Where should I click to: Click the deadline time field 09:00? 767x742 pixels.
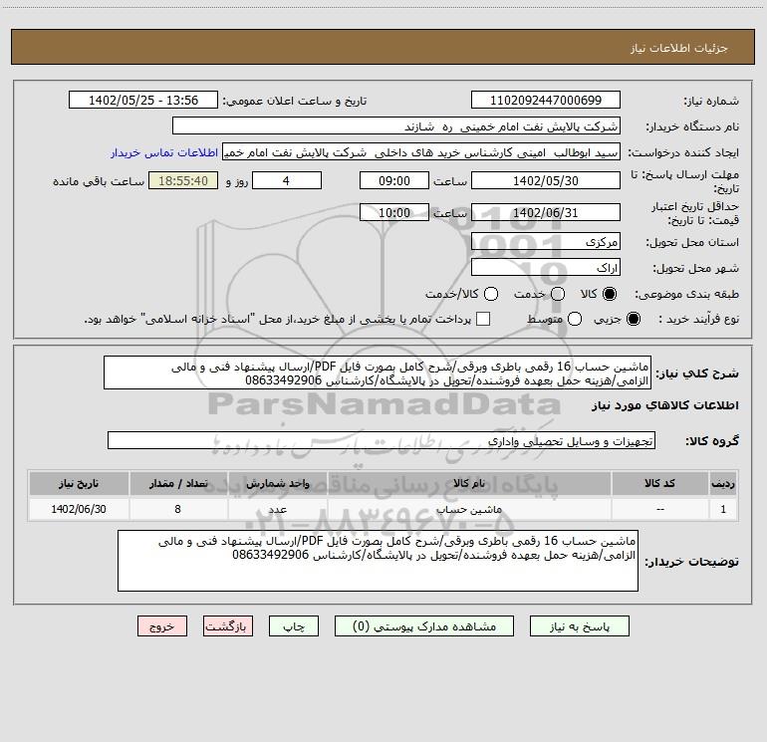point(394,180)
